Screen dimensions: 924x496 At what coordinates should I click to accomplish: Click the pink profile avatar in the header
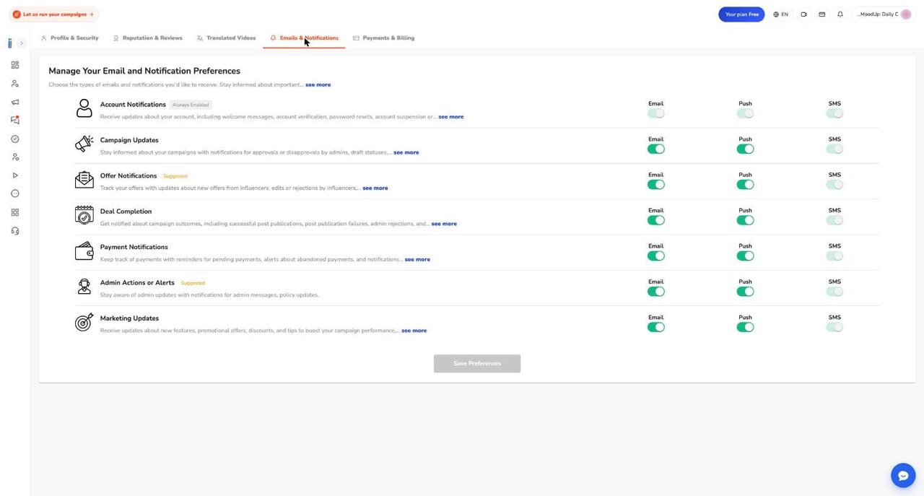point(906,14)
